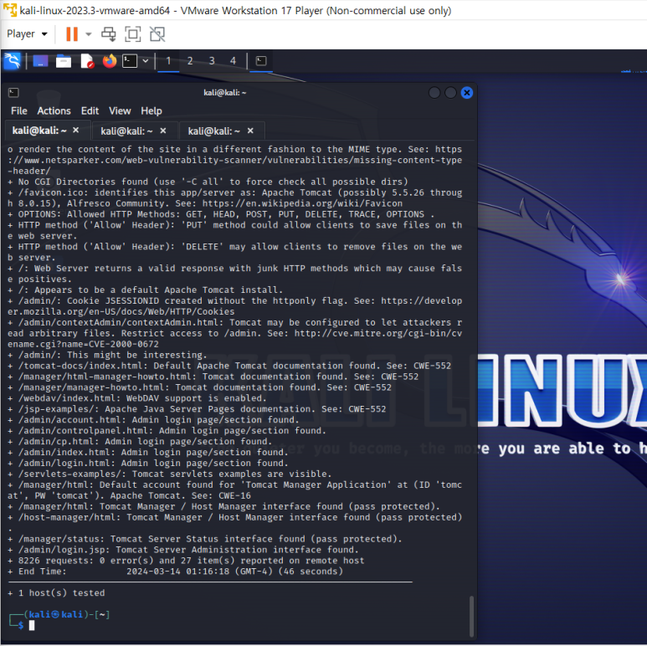Click '/favicon.ico' text
647x646 pixels.
pos(50,192)
